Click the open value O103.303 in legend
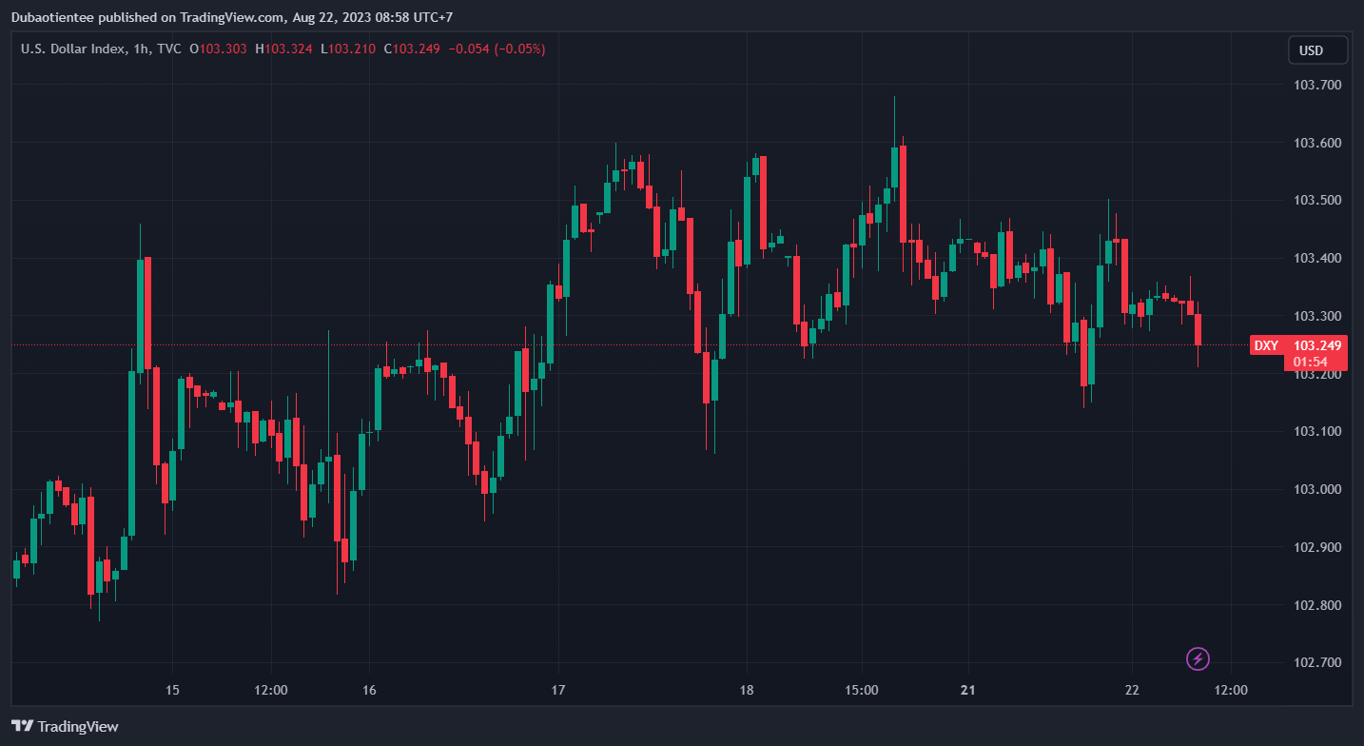1364x746 pixels. pyautogui.click(x=219, y=49)
